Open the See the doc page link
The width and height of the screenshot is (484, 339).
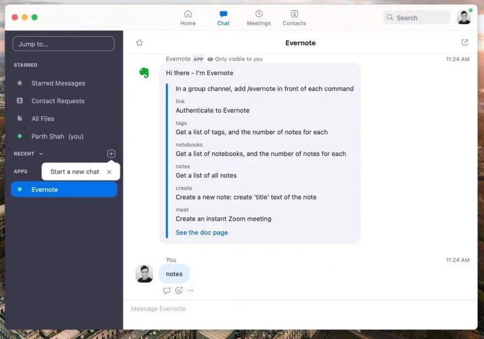tap(201, 232)
